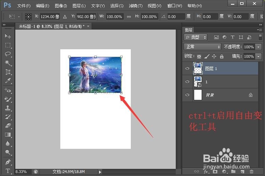265x176 pixels.
Task: Toggle relative positioning triangle icon
Action: pos(65,17)
